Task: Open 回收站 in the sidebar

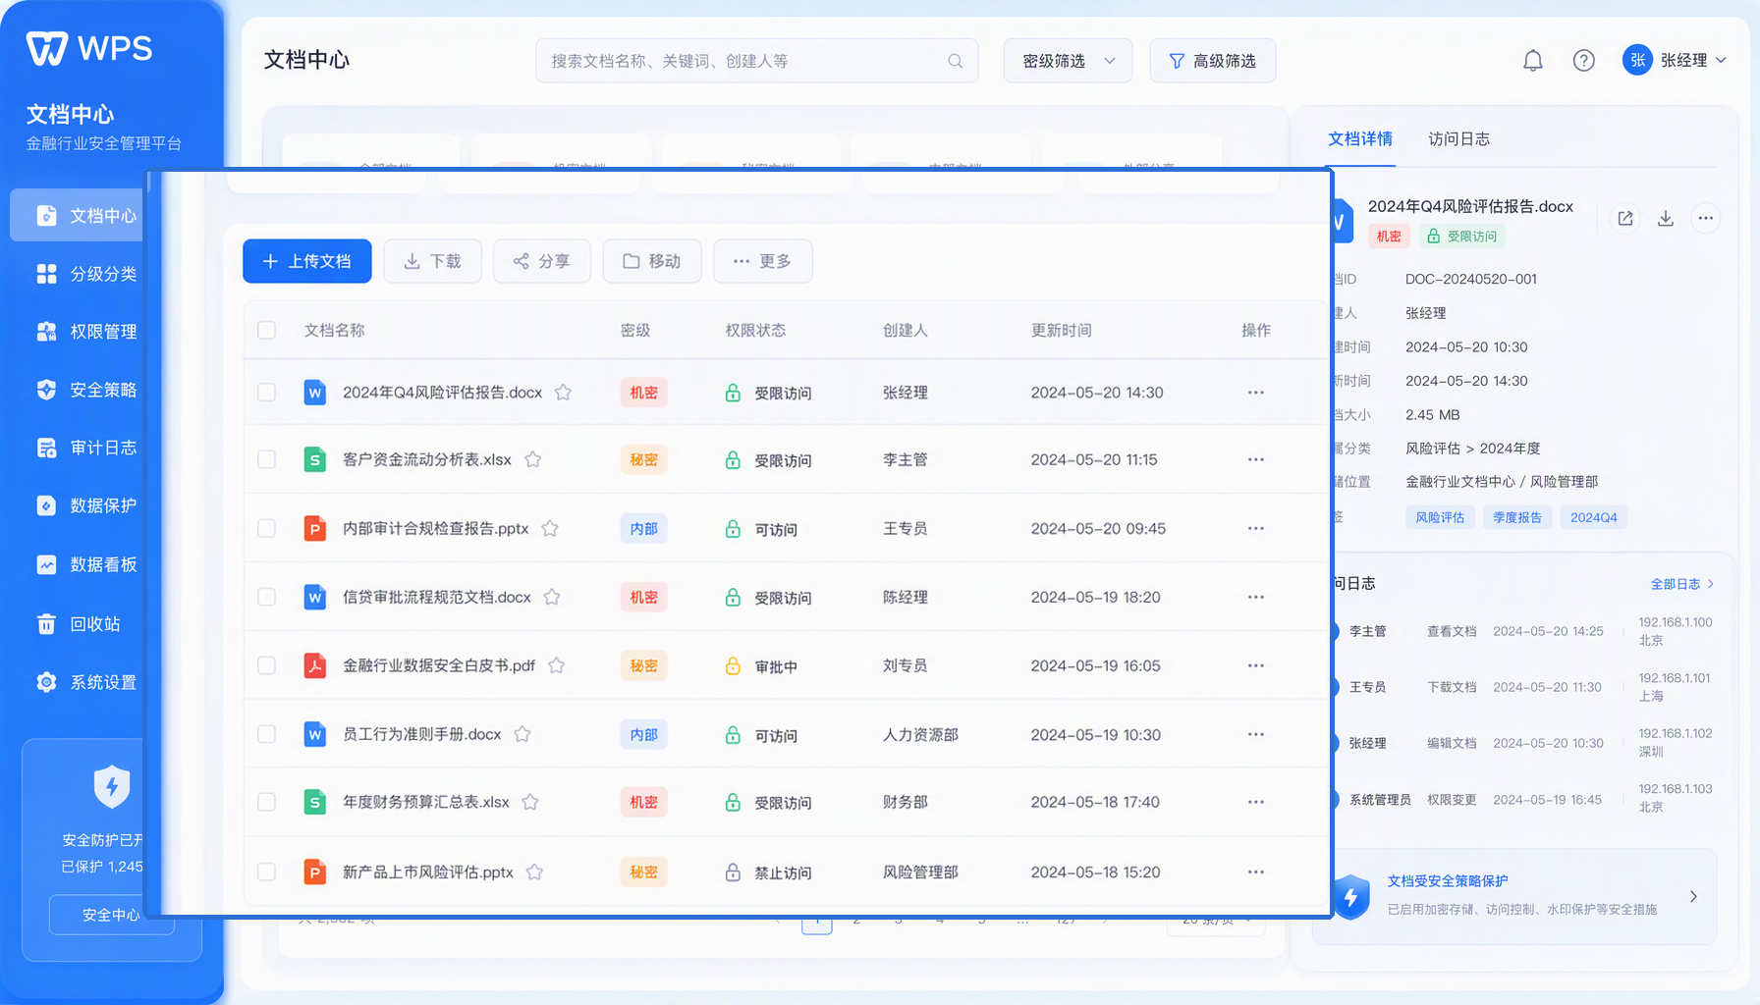Action: [79, 624]
